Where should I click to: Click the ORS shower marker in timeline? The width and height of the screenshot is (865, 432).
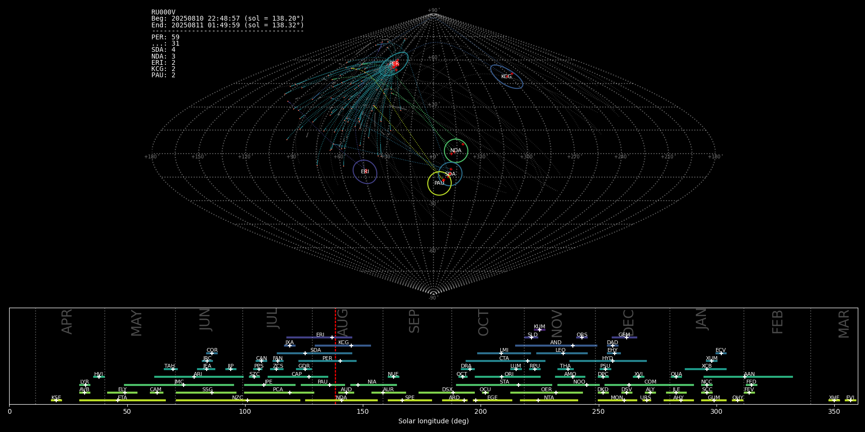[x=581, y=337]
